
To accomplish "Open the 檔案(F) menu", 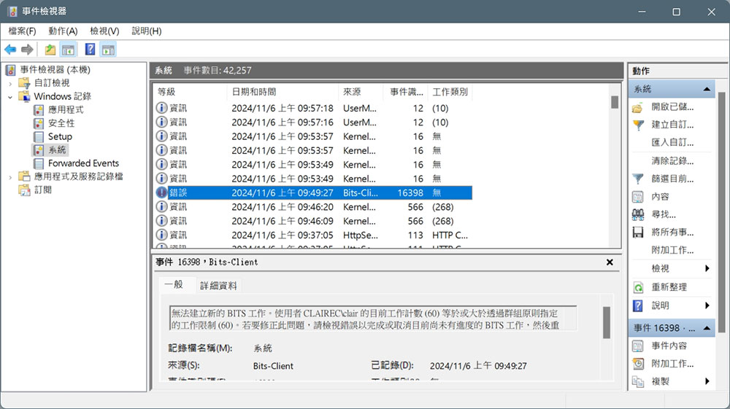I will 22,31.
